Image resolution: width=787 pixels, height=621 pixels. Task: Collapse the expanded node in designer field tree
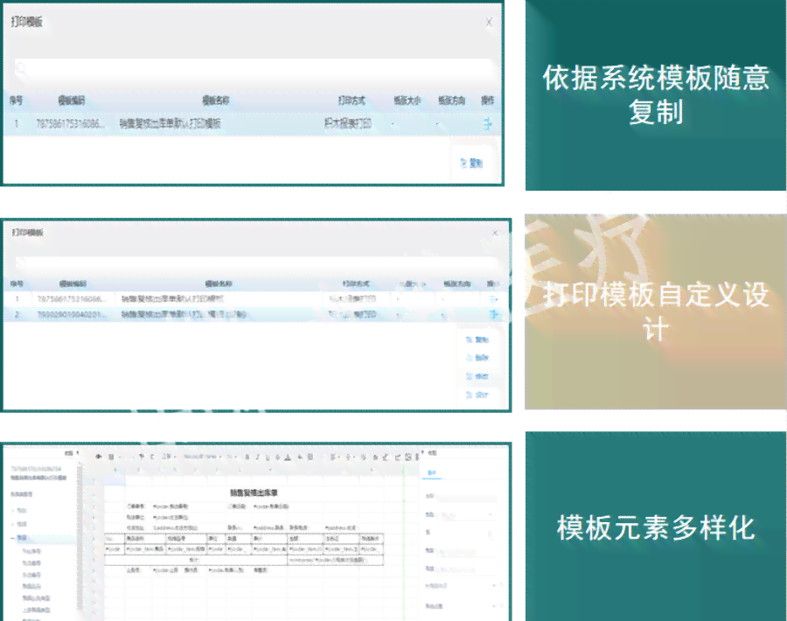click(13, 538)
